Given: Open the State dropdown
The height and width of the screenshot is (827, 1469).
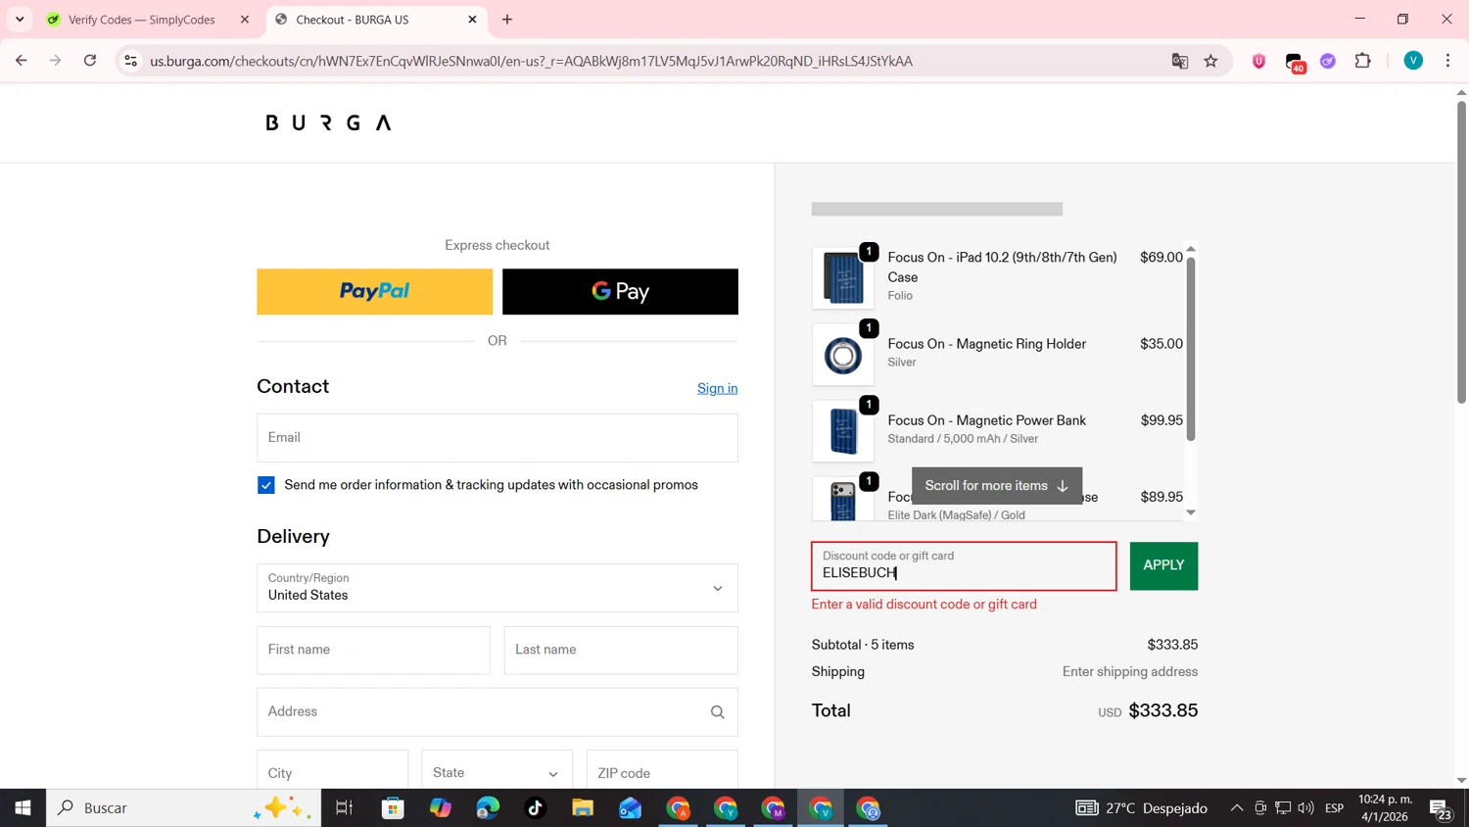Looking at the screenshot, I should pos(497,771).
